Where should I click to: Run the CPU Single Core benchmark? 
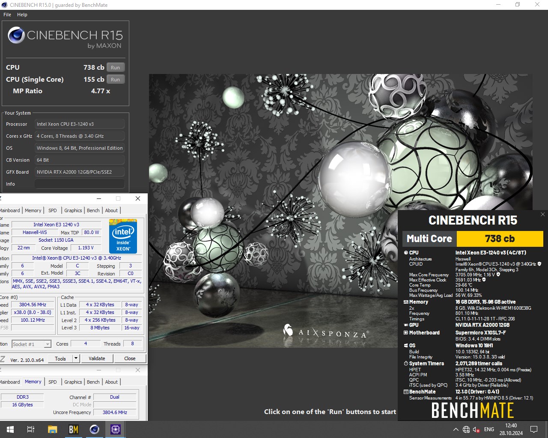click(x=116, y=80)
